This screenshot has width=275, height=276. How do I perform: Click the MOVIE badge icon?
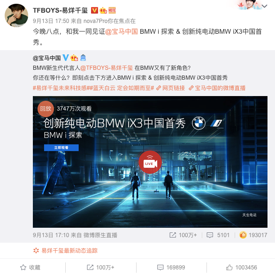[x=112, y=10]
